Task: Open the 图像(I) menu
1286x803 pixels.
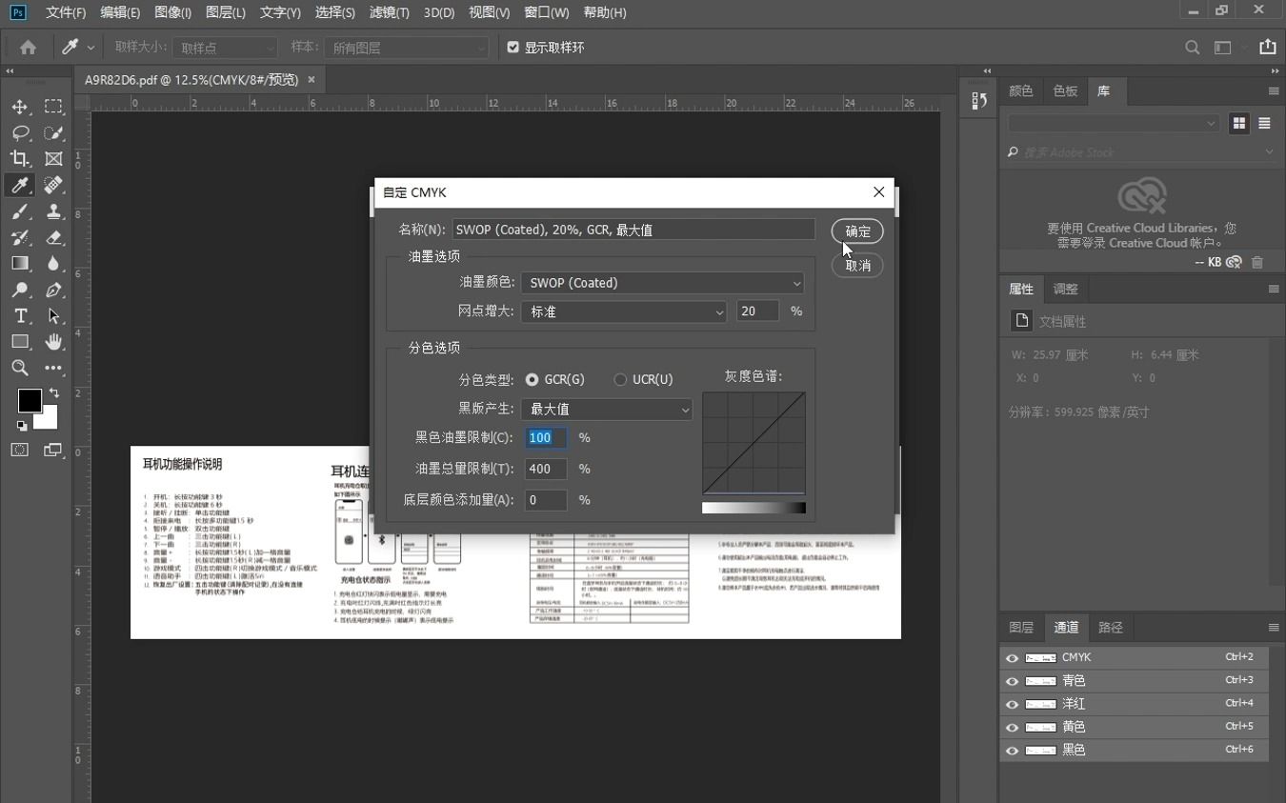Action: coord(172,12)
